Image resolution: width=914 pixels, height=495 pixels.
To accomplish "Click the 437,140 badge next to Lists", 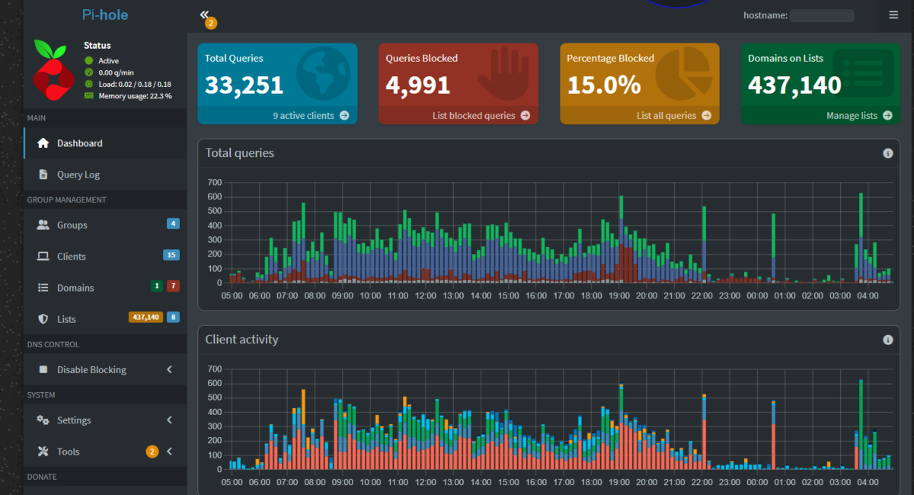I will click(145, 317).
